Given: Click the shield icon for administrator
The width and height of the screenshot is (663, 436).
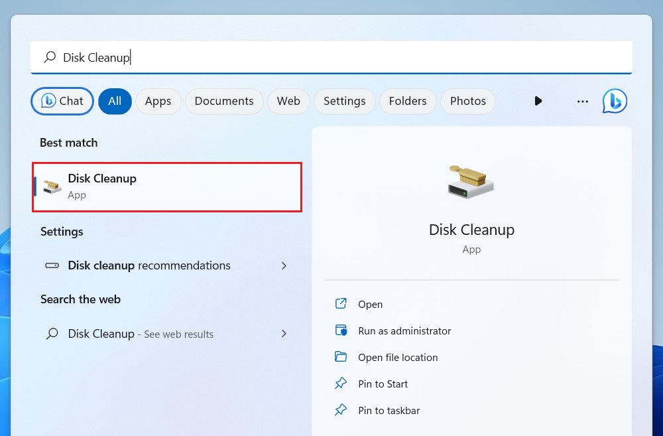Looking at the screenshot, I should [341, 330].
